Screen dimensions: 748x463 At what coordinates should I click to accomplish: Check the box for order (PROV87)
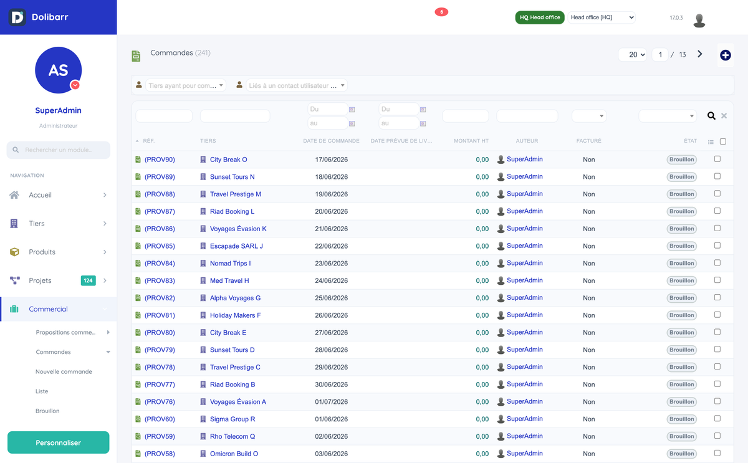tap(717, 211)
